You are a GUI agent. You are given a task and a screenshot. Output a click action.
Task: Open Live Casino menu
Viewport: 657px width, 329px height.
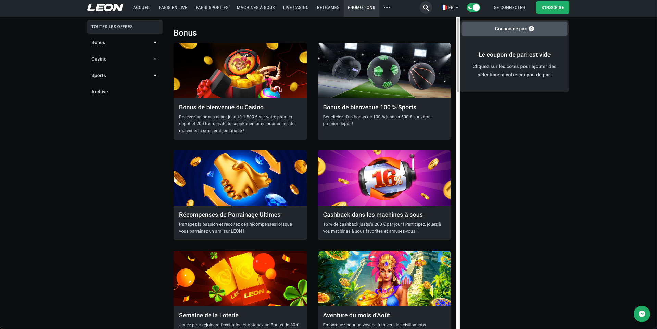(x=296, y=8)
